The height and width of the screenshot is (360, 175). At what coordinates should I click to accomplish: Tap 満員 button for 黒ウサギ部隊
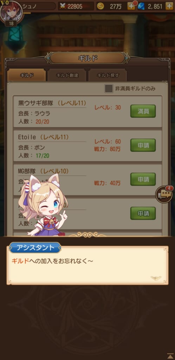(x=143, y=111)
